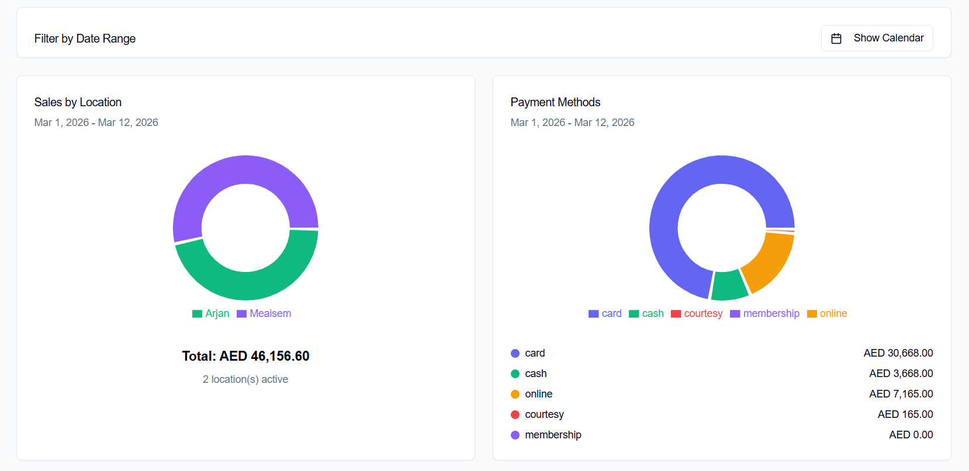Click the red dot beside courtesy row
Screen dimensions: 969x471
pyautogui.click(x=515, y=414)
